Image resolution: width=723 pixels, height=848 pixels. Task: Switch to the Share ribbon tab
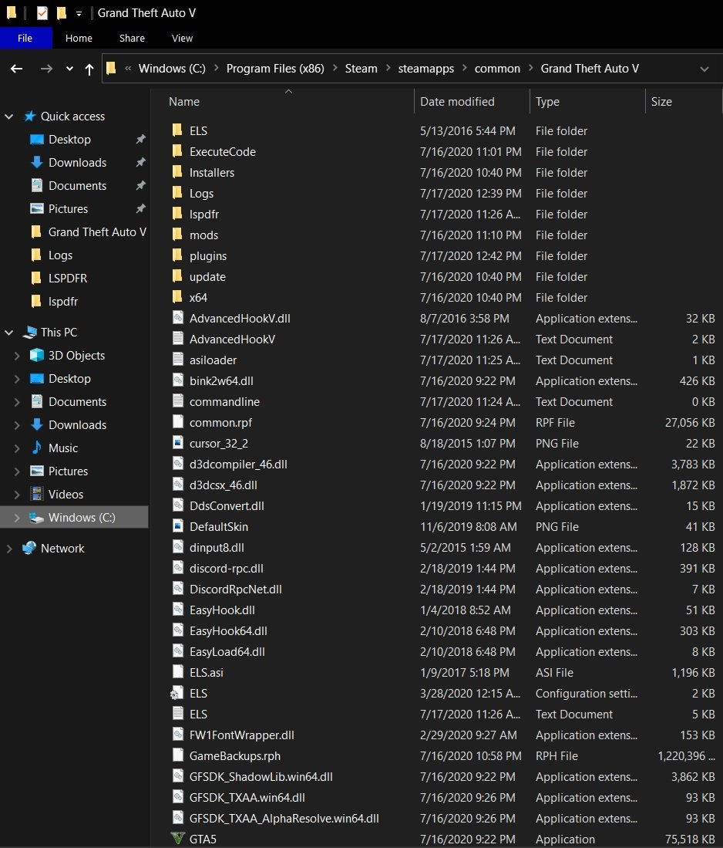(x=132, y=38)
